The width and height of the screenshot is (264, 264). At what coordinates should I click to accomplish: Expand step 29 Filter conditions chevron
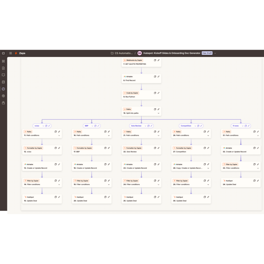click(208, 185)
